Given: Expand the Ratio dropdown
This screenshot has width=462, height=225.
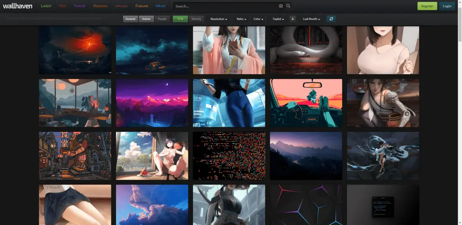Looking at the screenshot, I should click(242, 19).
